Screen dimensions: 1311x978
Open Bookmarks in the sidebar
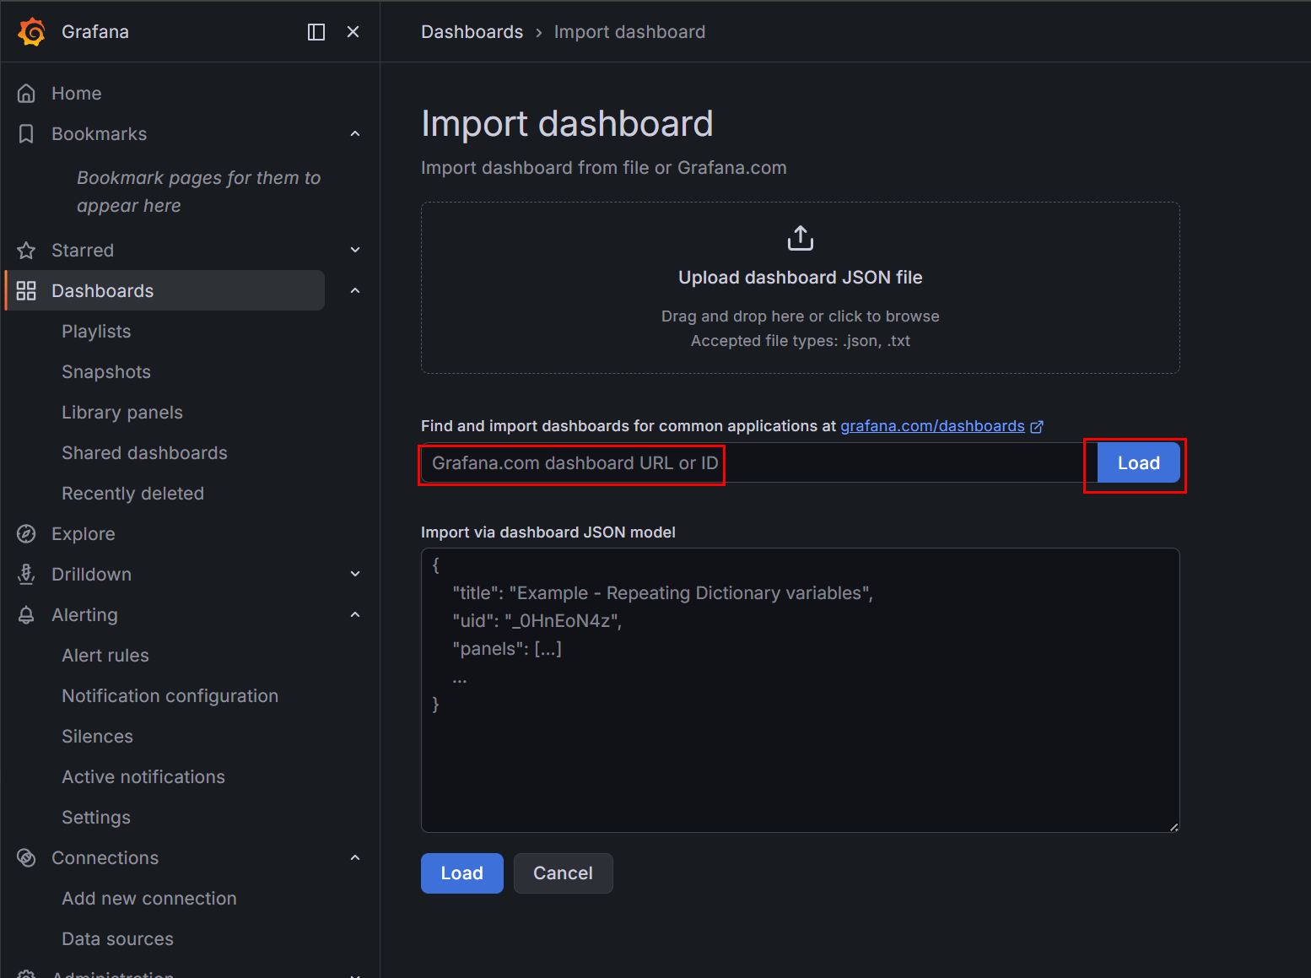[x=100, y=134]
